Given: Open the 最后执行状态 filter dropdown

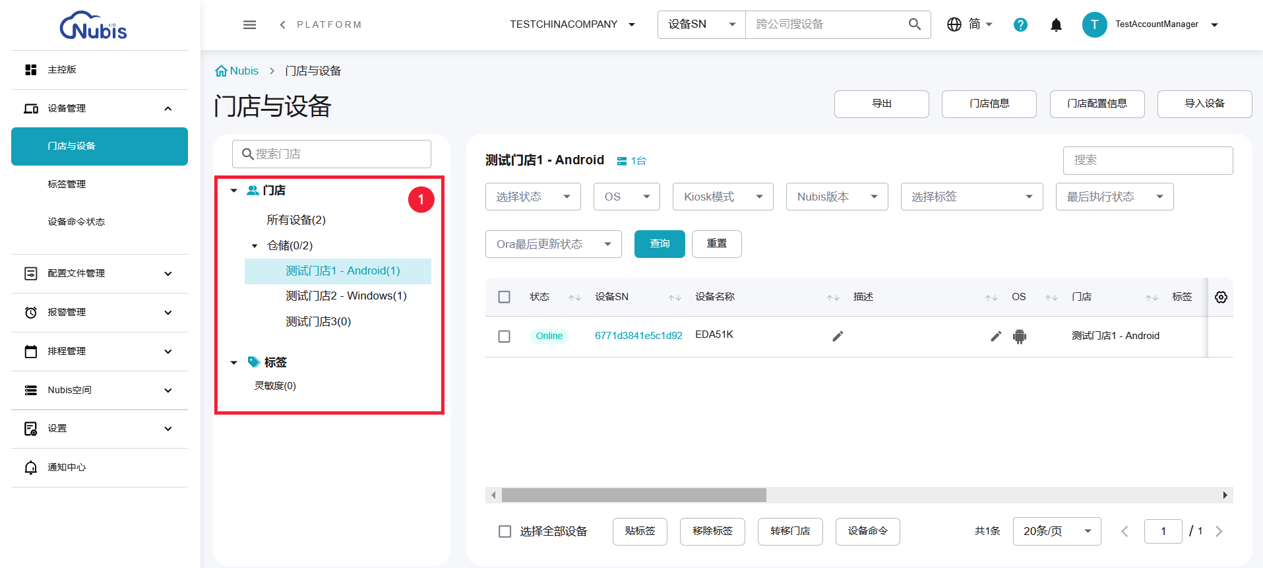Looking at the screenshot, I should [x=1115, y=197].
